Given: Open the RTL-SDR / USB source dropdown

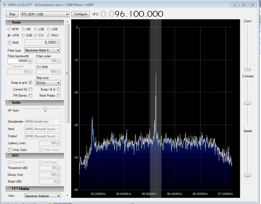Looking at the screenshot, I should pyautogui.click(x=45, y=14).
